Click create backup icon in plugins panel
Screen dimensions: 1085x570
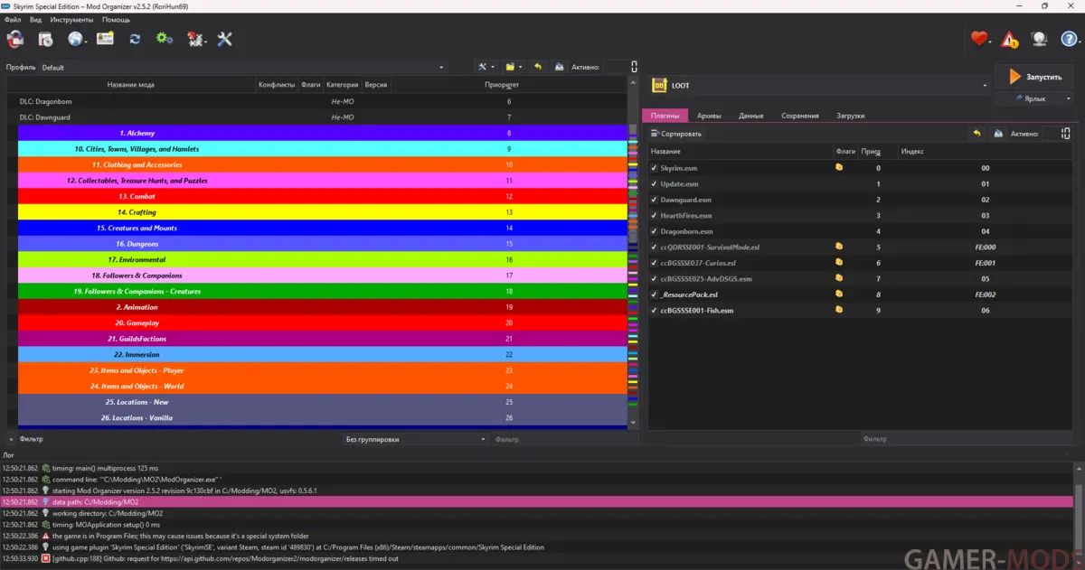coord(998,133)
